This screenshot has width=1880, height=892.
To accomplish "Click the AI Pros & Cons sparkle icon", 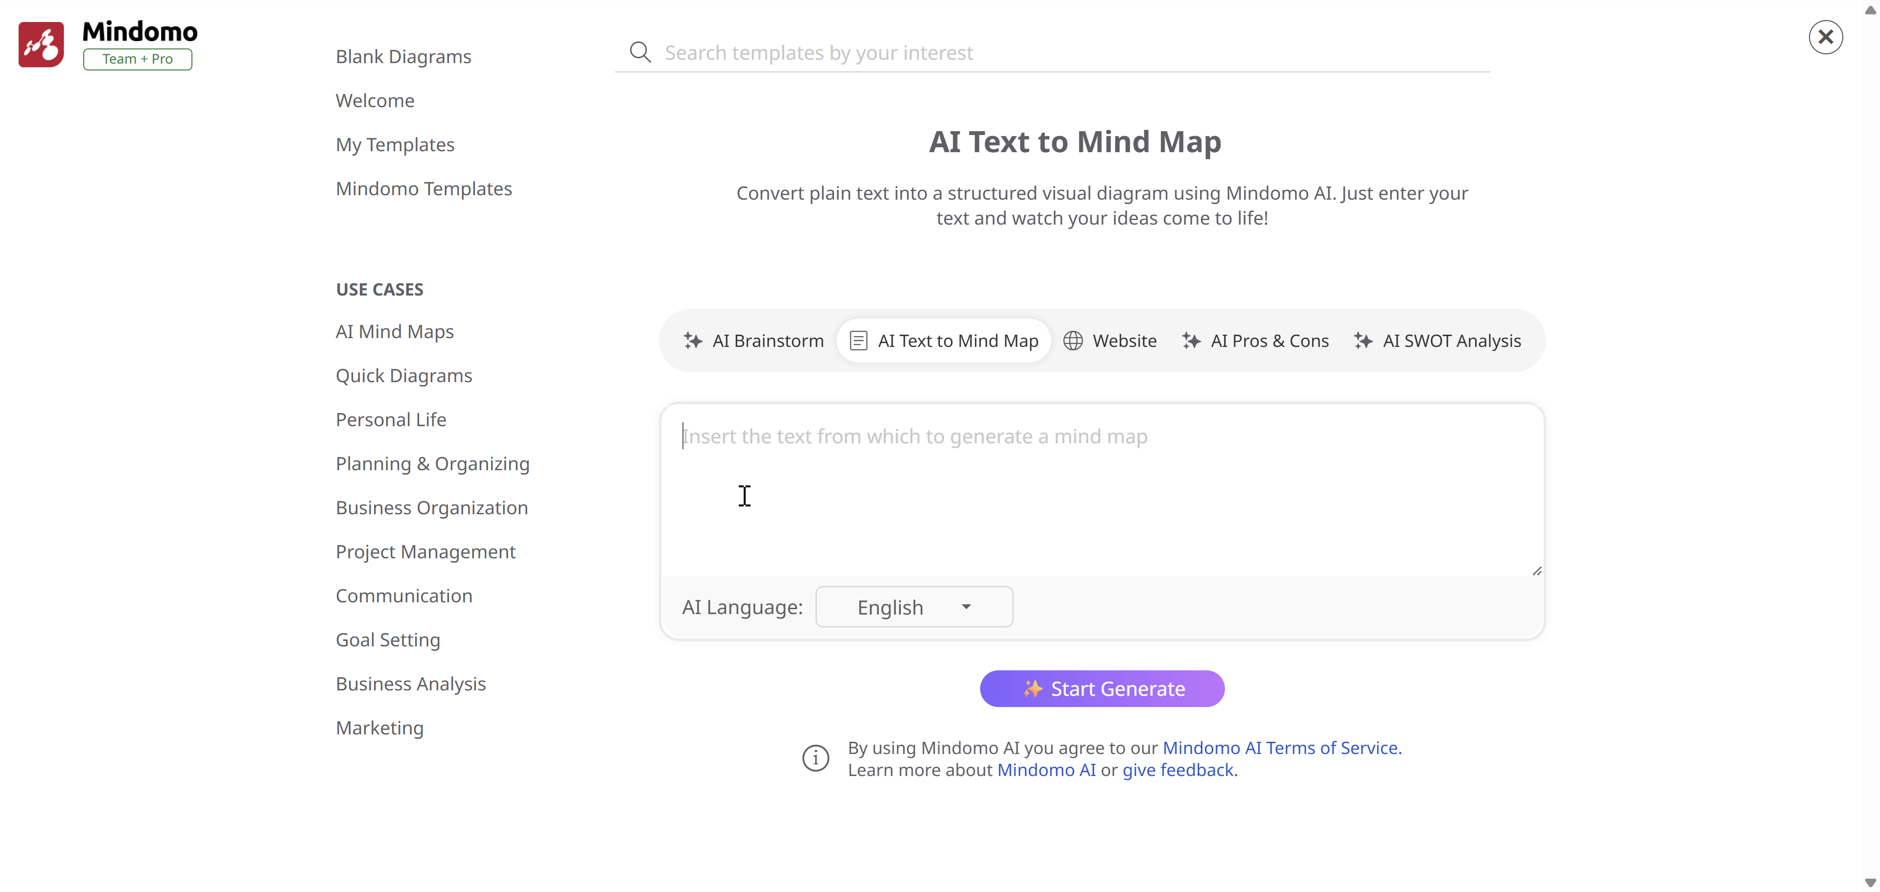I will click(x=1191, y=341).
